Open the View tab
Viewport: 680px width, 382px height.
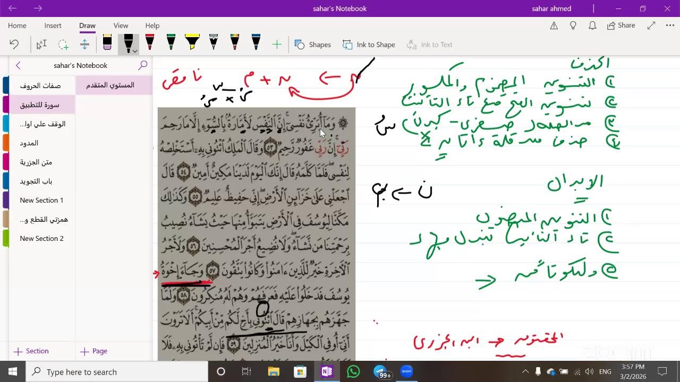coord(121,25)
